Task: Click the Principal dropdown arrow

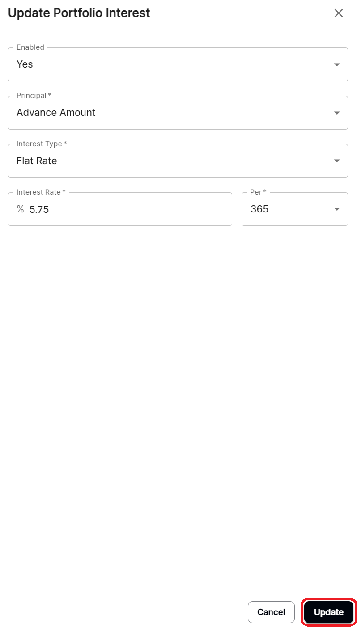Action: [x=337, y=112]
